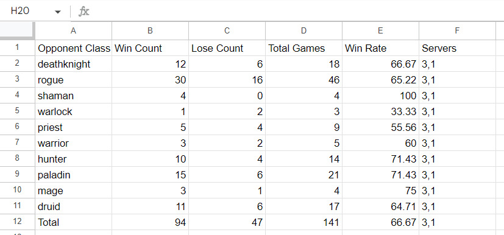Open the Name box dropdown arrow
The image size is (504, 235).
coord(58,12)
